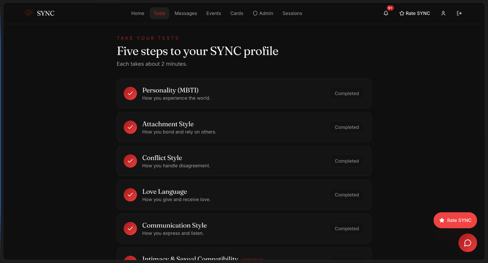Image resolution: width=488 pixels, height=263 pixels.
Task: Click "Each takes about 2 minutes." text
Action: pyautogui.click(x=152, y=64)
